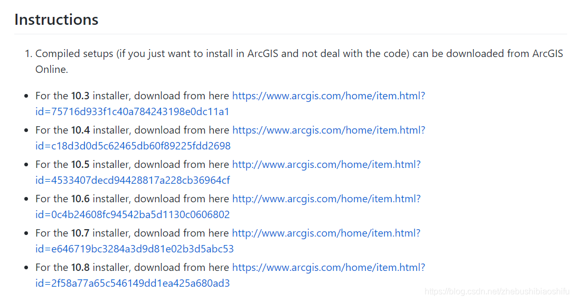Open the 10.7 installer download link

tap(326, 233)
